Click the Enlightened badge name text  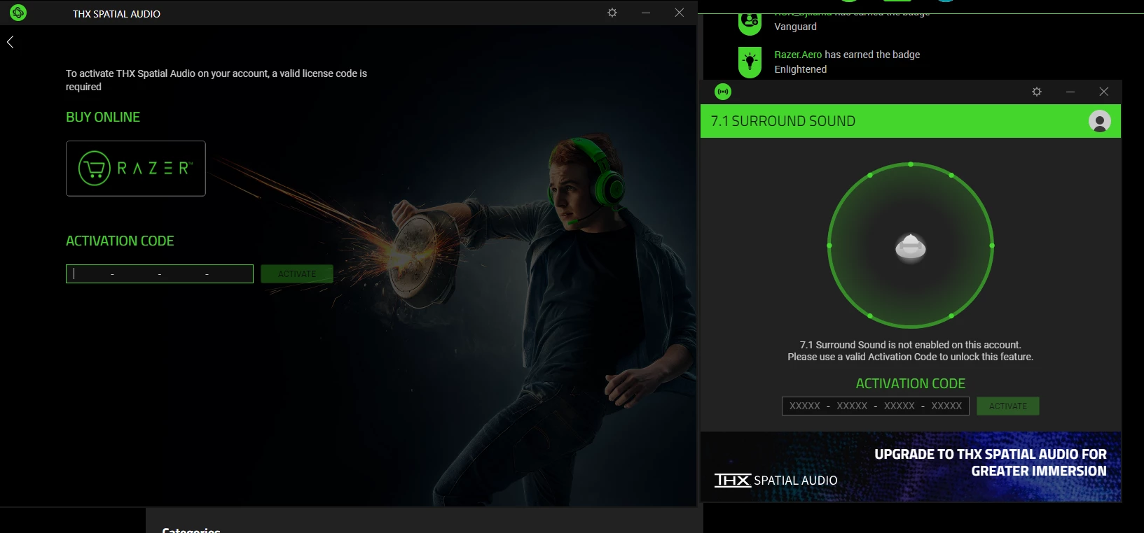pyautogui.click(x=801, y=69)
